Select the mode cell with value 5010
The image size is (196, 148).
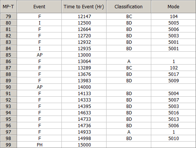[x=173, y=139]
